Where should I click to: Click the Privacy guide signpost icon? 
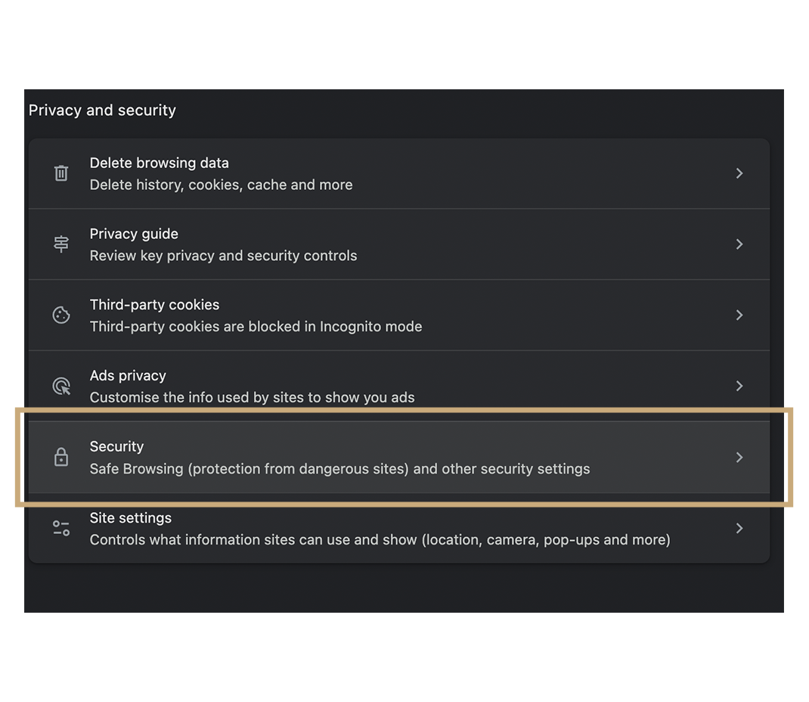(x=61, y=244)
